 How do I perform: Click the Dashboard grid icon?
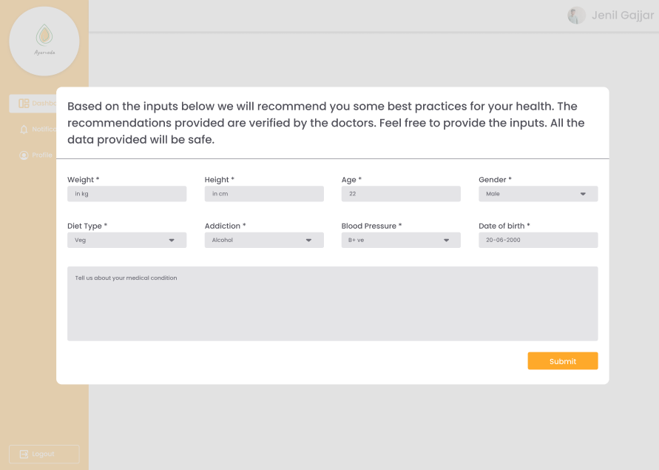point(24,104)
